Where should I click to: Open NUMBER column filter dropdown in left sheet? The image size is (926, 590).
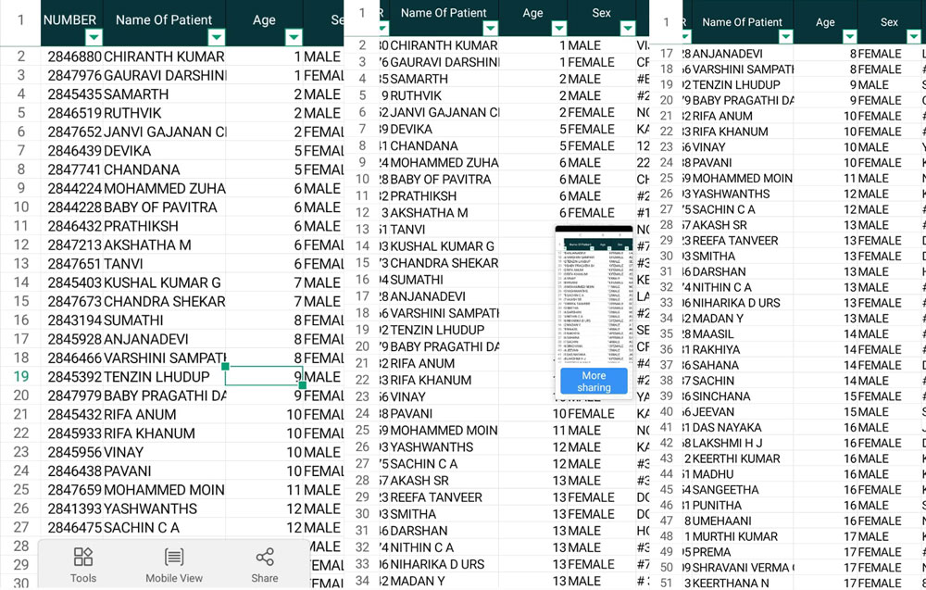pyautogui.click(x=94, y=38)
